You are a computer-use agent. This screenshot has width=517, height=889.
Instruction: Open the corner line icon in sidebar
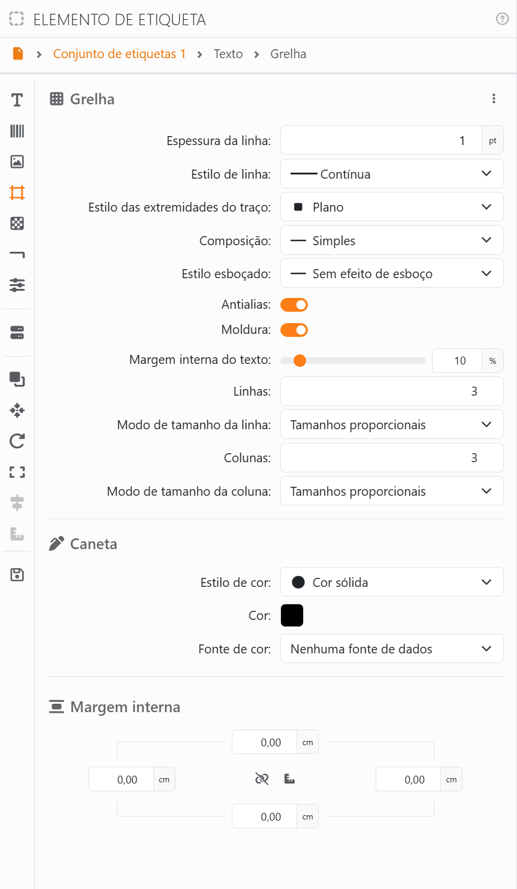17,255
